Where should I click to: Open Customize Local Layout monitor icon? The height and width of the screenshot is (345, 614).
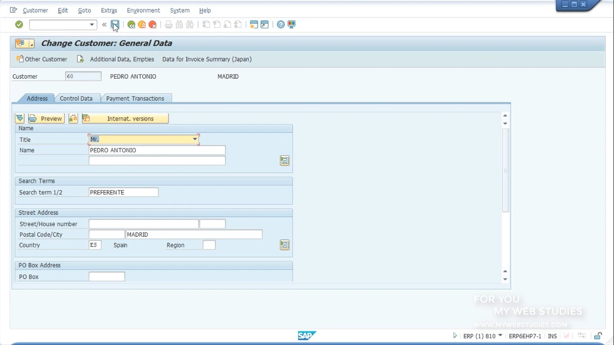coord(291,25)
